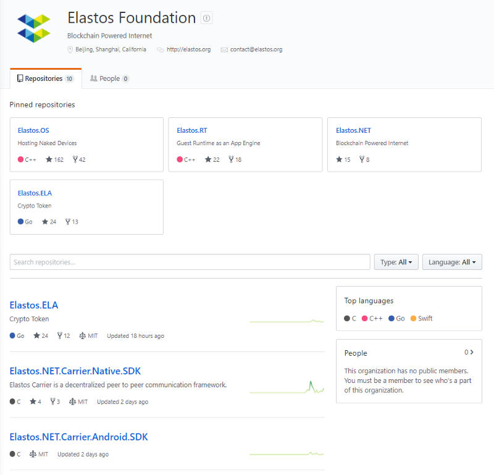This screenshot has width=494, height=475.
Task: Click star count in Elastos.ELA list row
Action: click(44, 335)
